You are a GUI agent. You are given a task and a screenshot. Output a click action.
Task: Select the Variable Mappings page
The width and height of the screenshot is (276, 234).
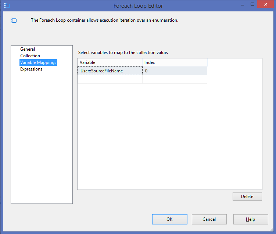(x=38, y=62)
